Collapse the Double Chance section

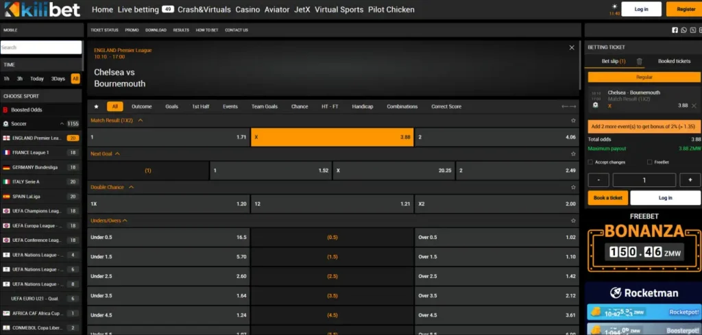(131, 187)
